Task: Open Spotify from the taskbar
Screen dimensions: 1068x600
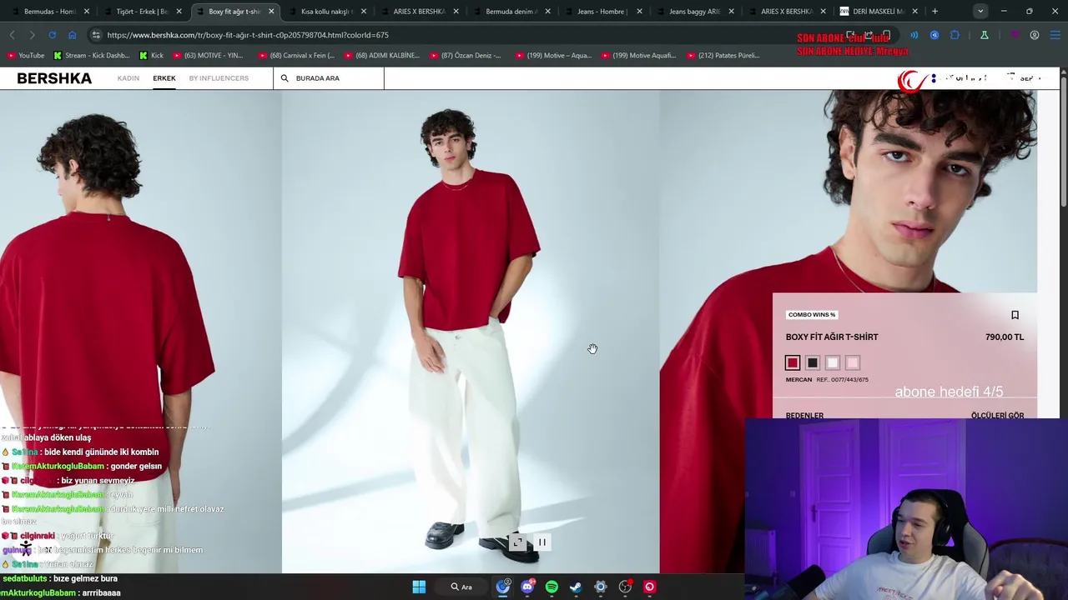Action: click(552, 587)
